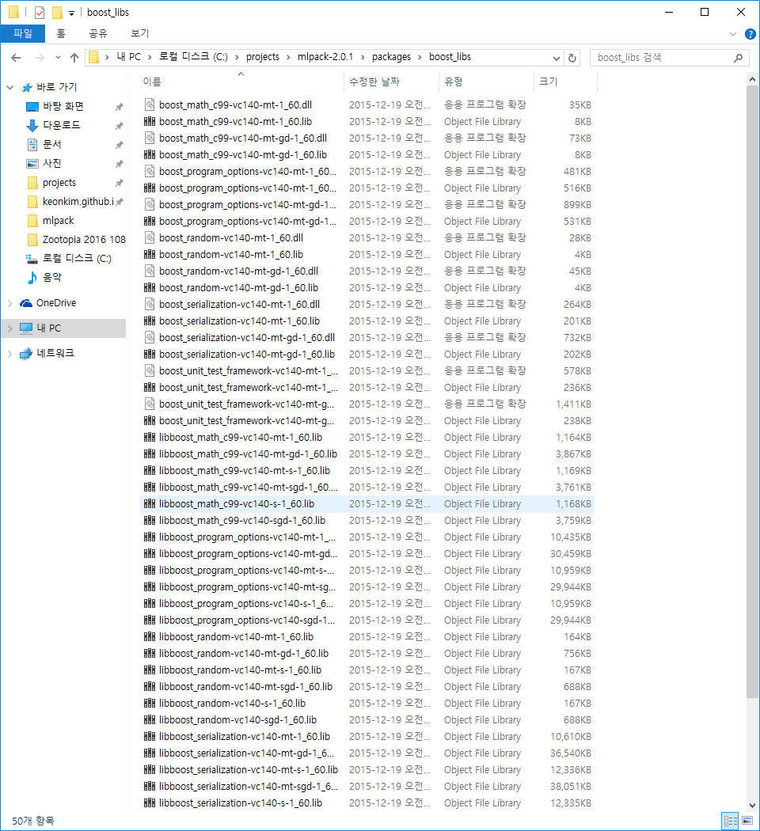Expand the 내 PC tree node
This screenshot has height=831, width=760.
9,328
